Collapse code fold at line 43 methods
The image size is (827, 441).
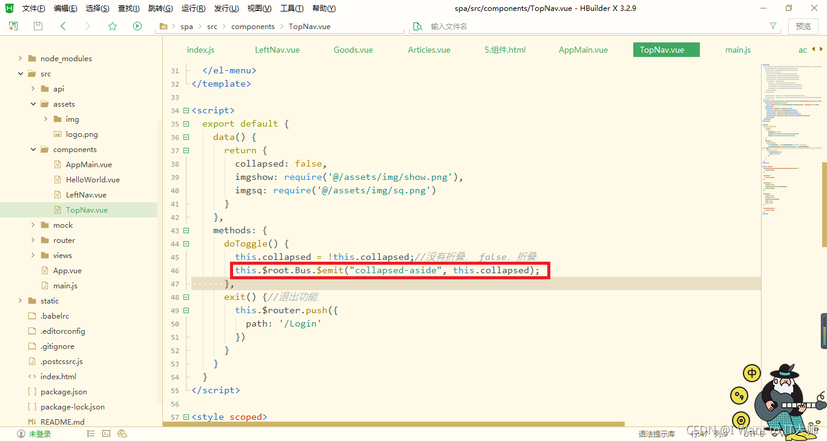186,231
